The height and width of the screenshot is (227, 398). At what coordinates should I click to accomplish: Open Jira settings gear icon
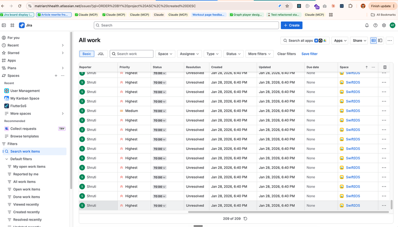[384, 25]
